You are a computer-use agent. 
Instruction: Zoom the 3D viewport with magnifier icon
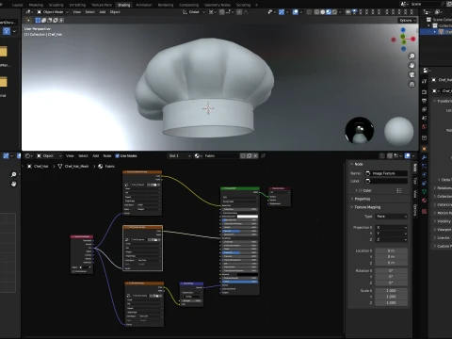[412, 56]
